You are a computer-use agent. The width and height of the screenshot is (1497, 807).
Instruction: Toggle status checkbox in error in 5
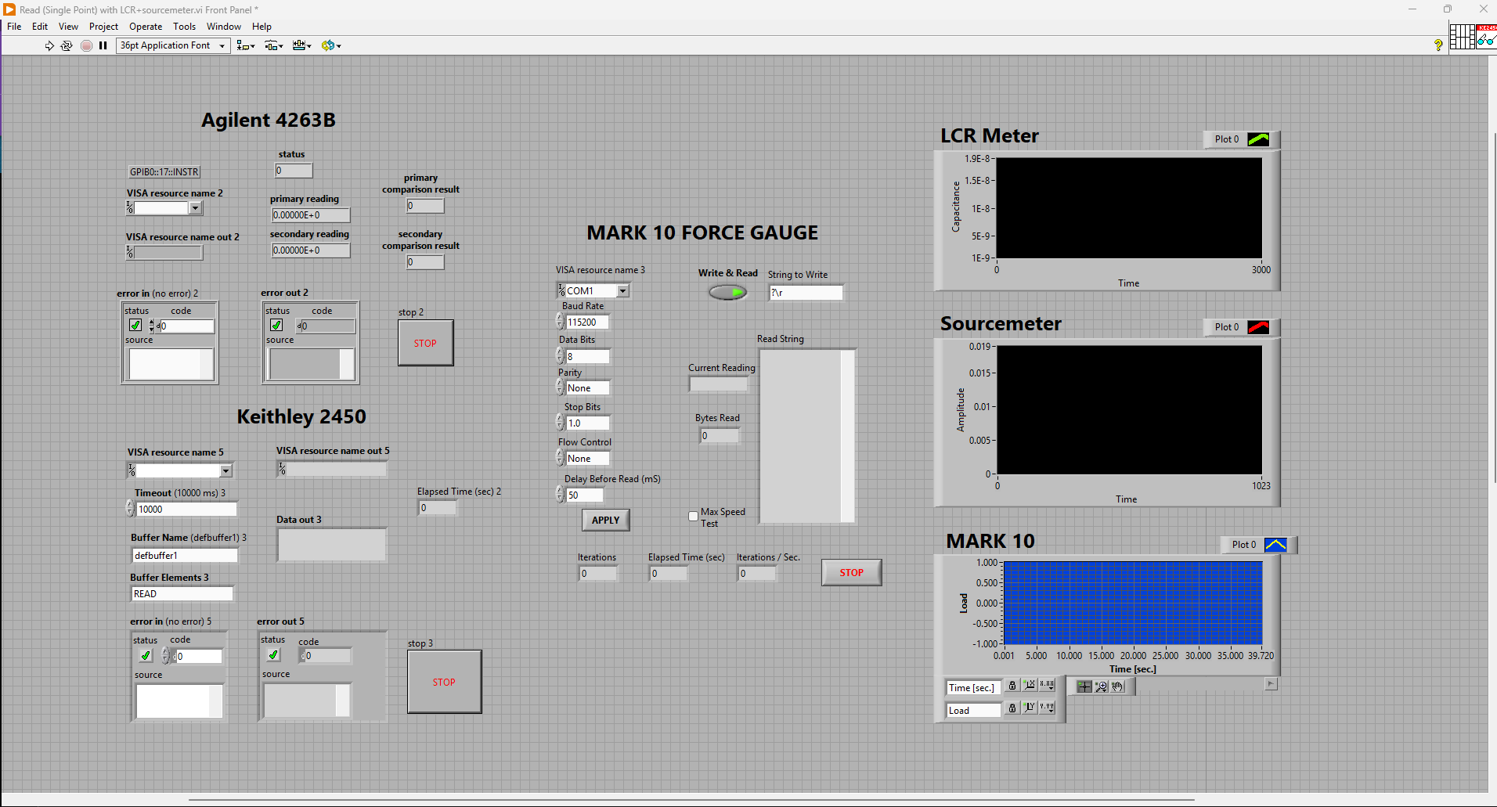pyautogui.click(x=146, y=655)
